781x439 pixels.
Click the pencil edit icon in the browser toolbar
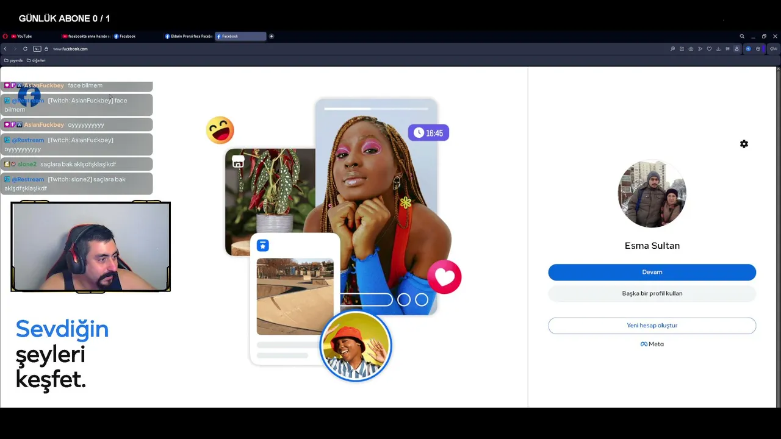682,49
